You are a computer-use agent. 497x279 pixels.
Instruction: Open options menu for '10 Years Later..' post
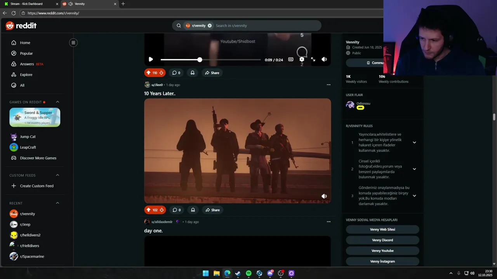(328, 85)
